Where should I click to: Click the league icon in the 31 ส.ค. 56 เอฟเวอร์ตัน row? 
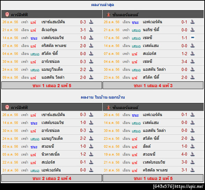[x=91, y=170]
